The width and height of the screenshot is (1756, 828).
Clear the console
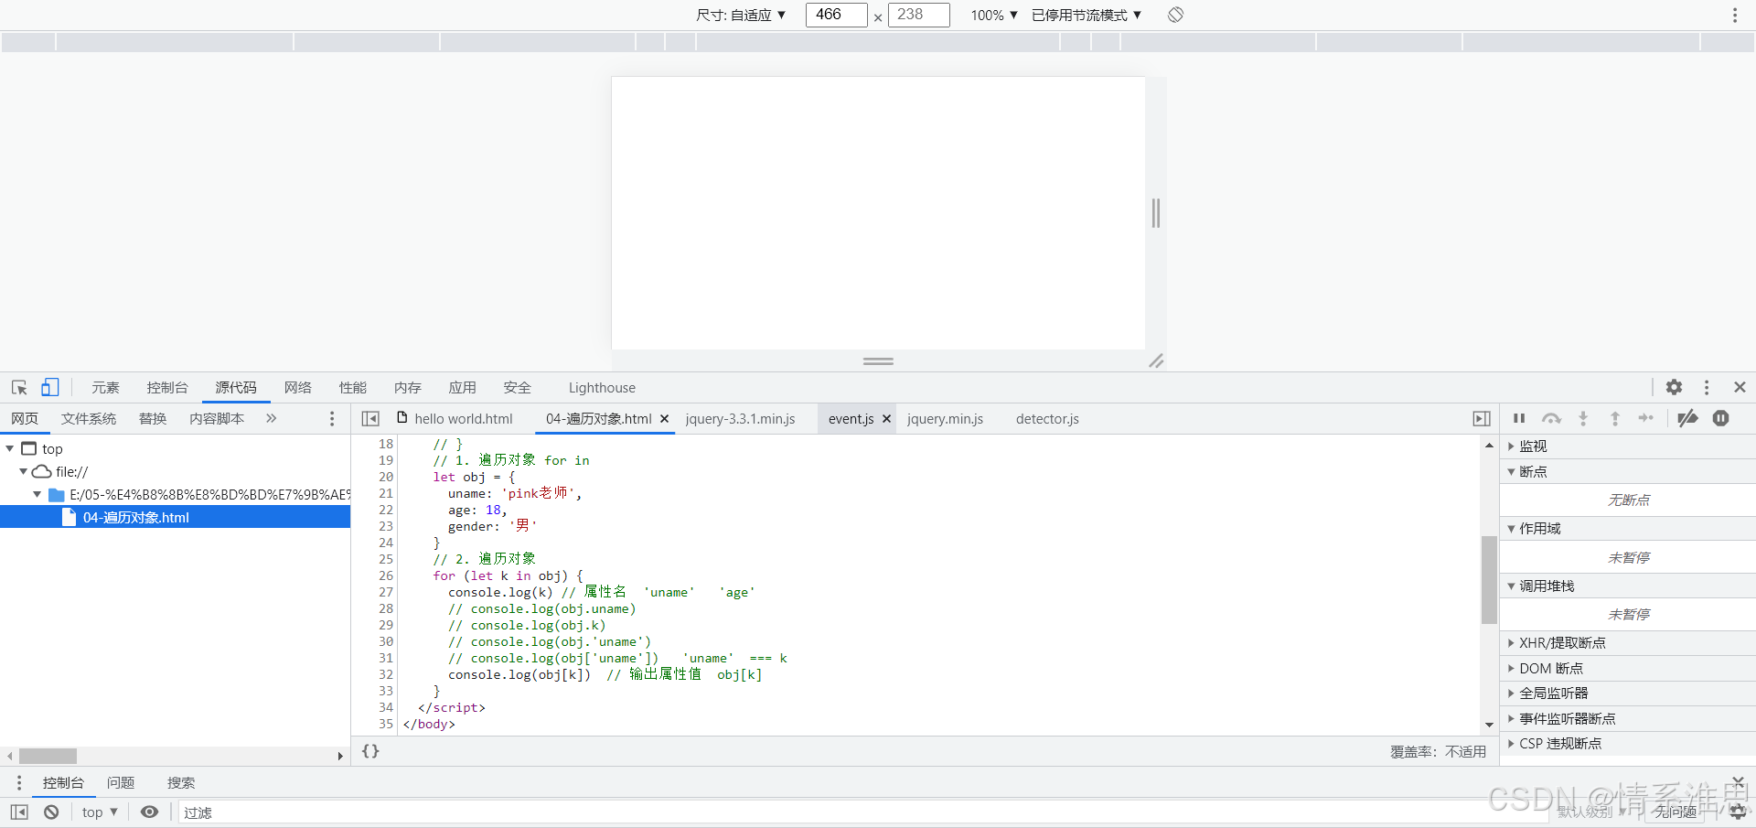(51, 812)
